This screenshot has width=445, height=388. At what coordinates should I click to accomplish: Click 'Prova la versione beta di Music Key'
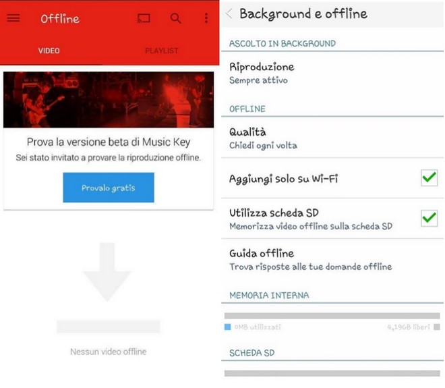(109, 142)
